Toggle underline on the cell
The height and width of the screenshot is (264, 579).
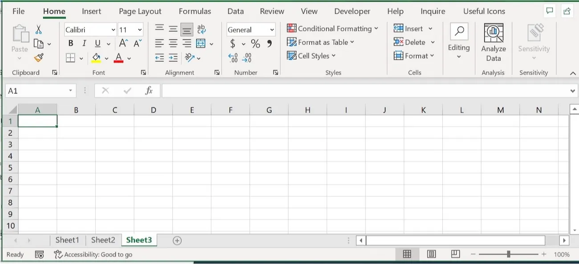97,43
